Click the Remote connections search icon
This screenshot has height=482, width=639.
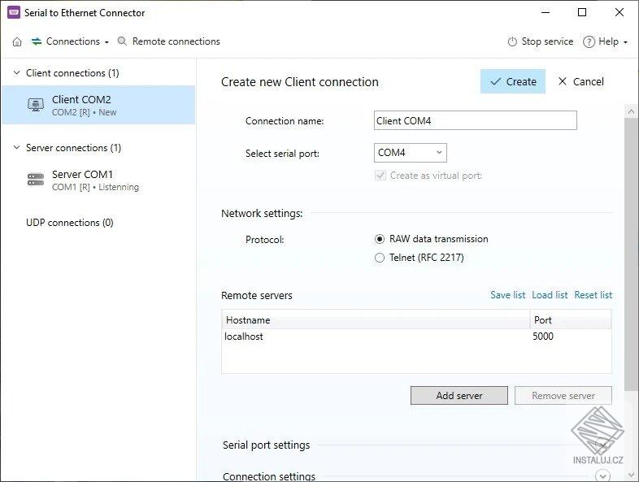123,41
